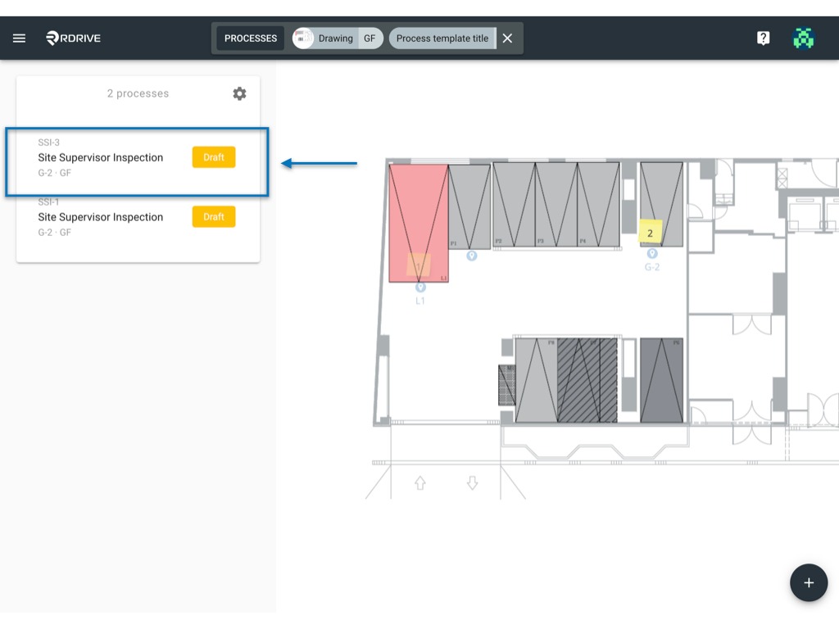The height and width of the screenshot is (629, 839).
Task: Open the Process template title chip
Action: coord(442,38)
